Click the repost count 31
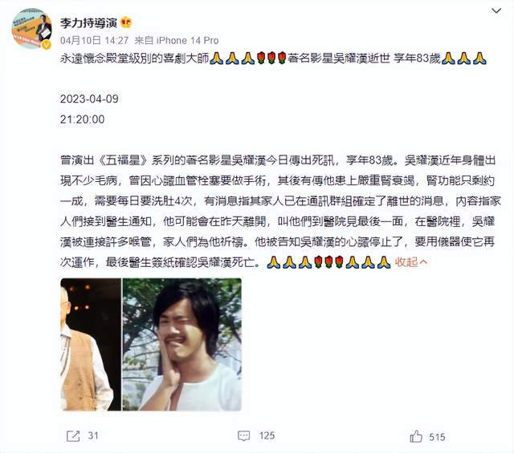Image resolution: width=514 pixels, height=453 pixels. 93,436
